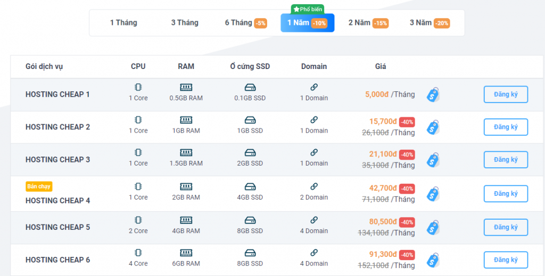Click RAM icon above 6GB RAM
This screenshot has width=545, height=276.
[186, 253]
